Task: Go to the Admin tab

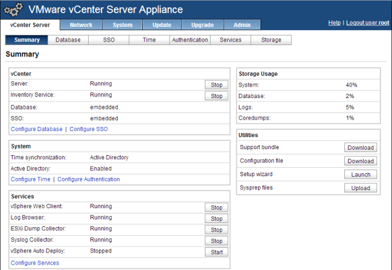Action: (242, 25)
